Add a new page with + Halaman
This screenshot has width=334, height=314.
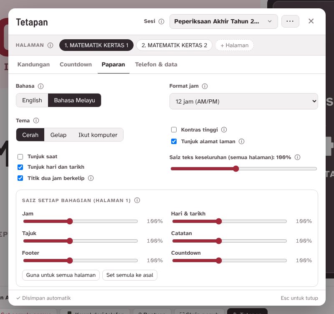tap(234, 46)
